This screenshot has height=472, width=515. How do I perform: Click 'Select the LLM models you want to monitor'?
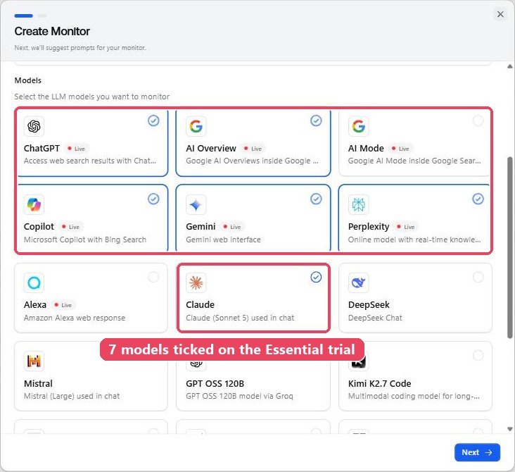(92, 97)
